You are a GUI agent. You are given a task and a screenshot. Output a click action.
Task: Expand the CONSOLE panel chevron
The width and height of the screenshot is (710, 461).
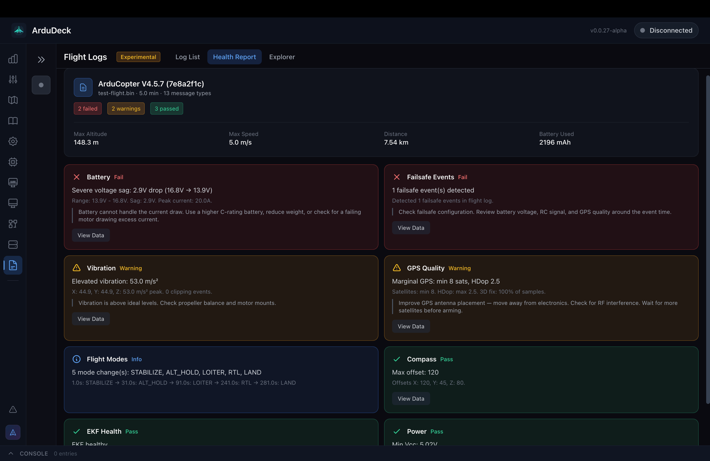[11, 454]
